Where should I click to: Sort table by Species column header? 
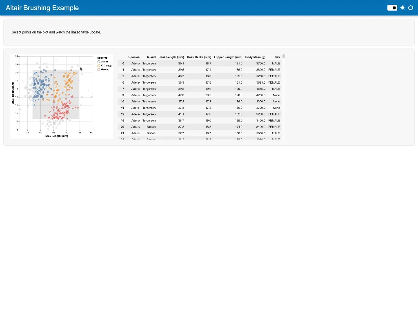(x=134, y=57)
